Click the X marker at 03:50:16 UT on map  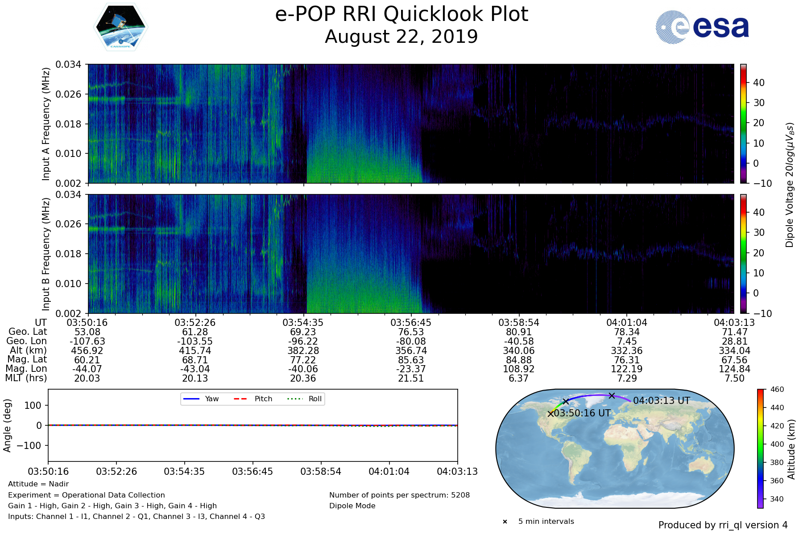click(x=551, y=414)
